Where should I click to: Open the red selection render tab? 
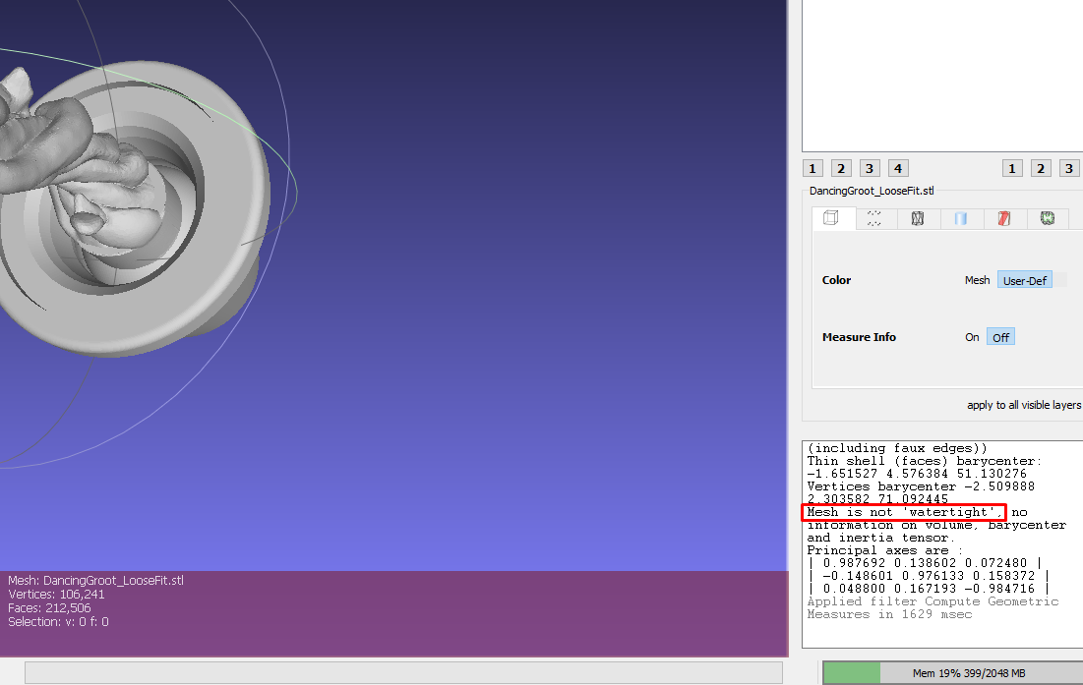click(x=1004, y=219)
